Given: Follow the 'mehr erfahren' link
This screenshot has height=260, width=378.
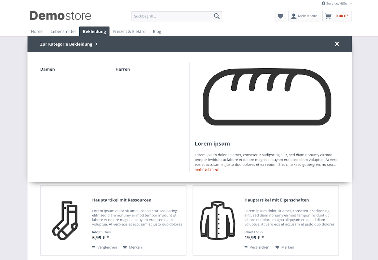Looking at the screenshot, I should (x=207, y=169).
